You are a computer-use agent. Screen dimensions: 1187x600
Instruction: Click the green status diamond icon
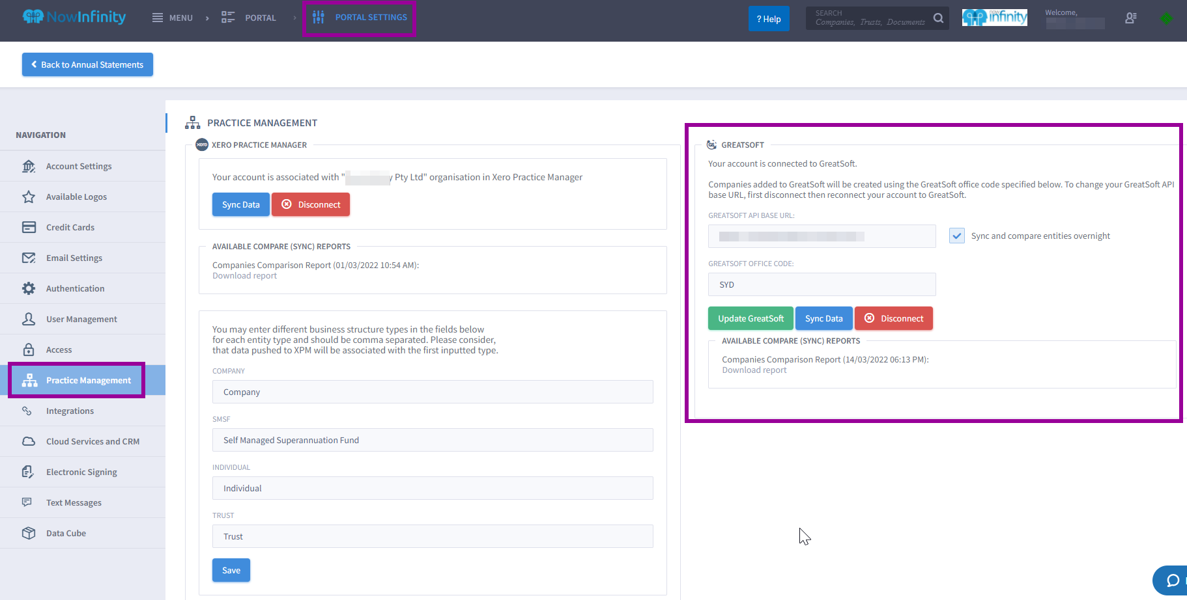click(x=1166, y=18)
